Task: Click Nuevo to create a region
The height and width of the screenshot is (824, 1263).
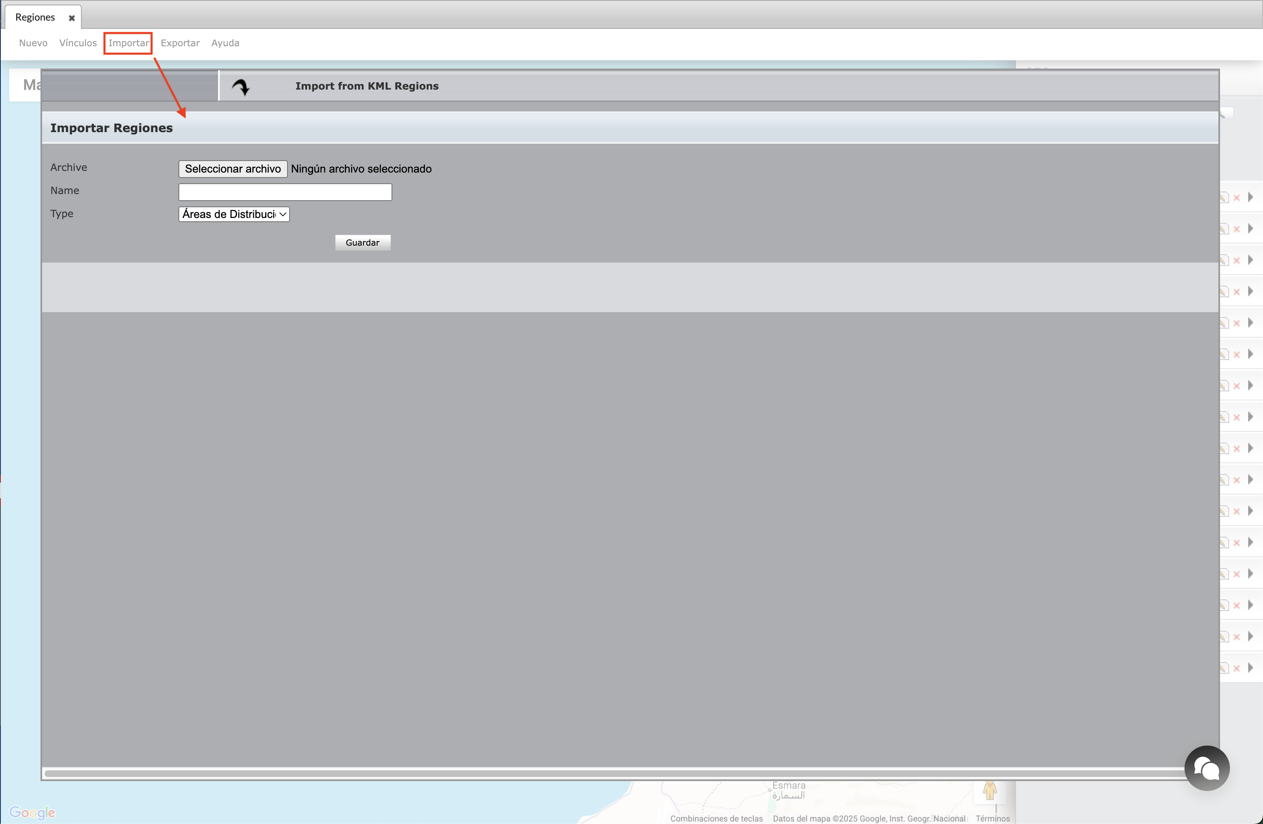Action: pos(33,43)
